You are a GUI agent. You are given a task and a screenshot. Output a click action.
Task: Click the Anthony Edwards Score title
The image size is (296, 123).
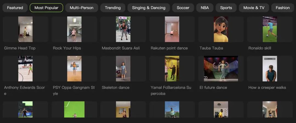(x=24, y=90)
